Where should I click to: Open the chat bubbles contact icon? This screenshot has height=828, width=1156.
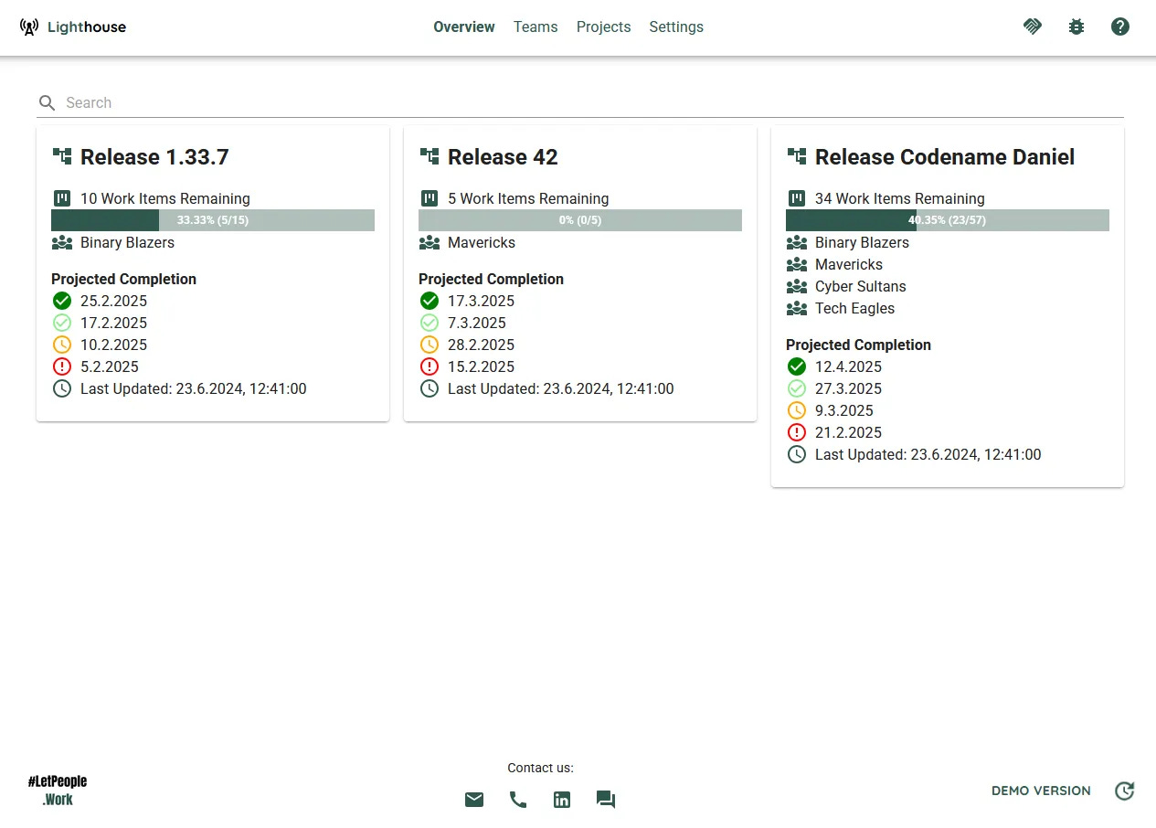(x=606, y=800)
